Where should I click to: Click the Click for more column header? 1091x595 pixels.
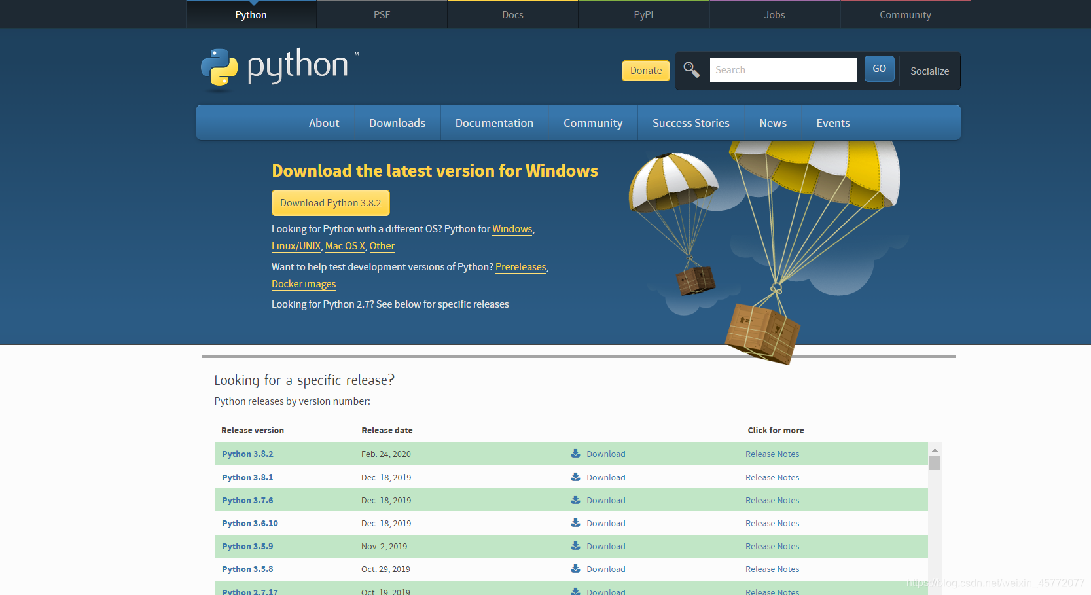click(776, 430)
